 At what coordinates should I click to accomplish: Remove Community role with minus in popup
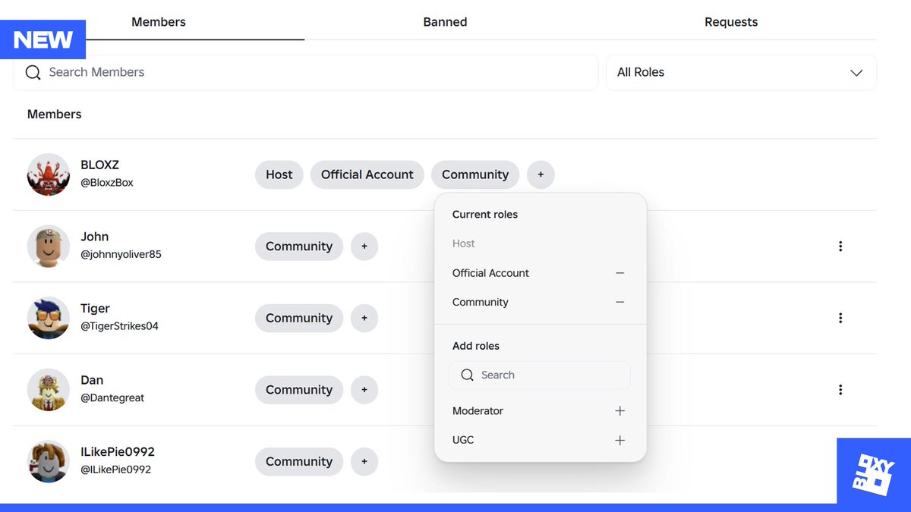[x=620, y=302]
